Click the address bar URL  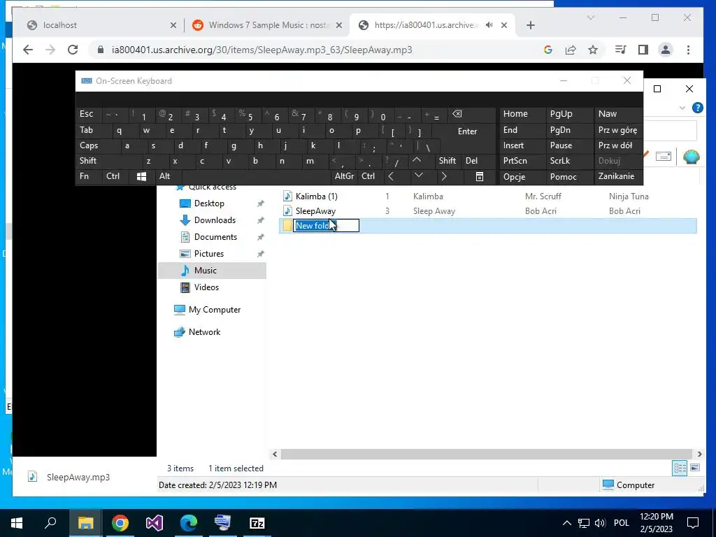coord(262,50)
